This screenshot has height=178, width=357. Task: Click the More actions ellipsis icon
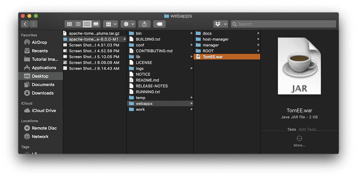pyautogui.click(x=299, y=138)
